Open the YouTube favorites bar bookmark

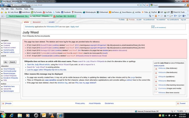47,12
